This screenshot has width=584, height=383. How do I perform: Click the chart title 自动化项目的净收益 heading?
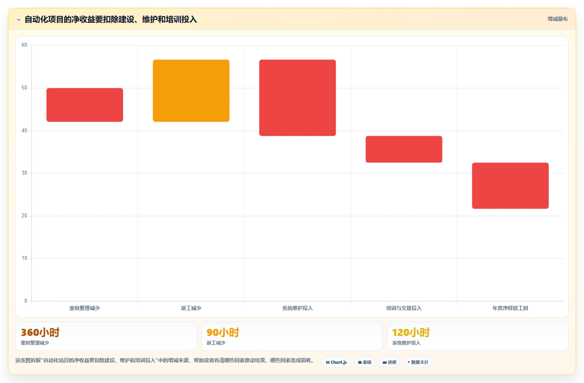111,19
